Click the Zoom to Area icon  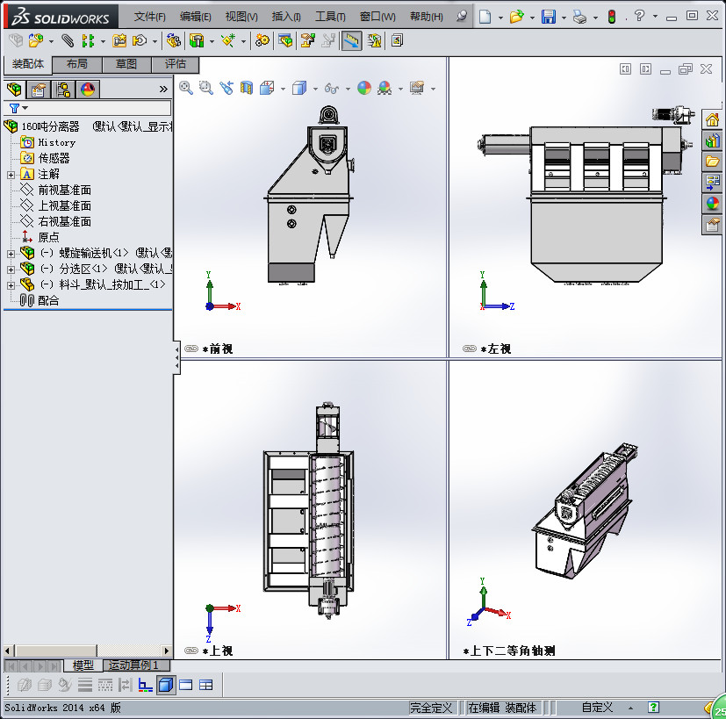(206, 88)
